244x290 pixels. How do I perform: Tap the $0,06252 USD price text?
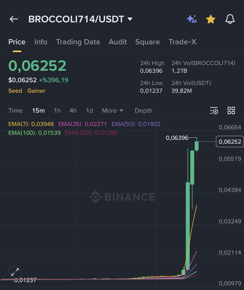[22, 80]
